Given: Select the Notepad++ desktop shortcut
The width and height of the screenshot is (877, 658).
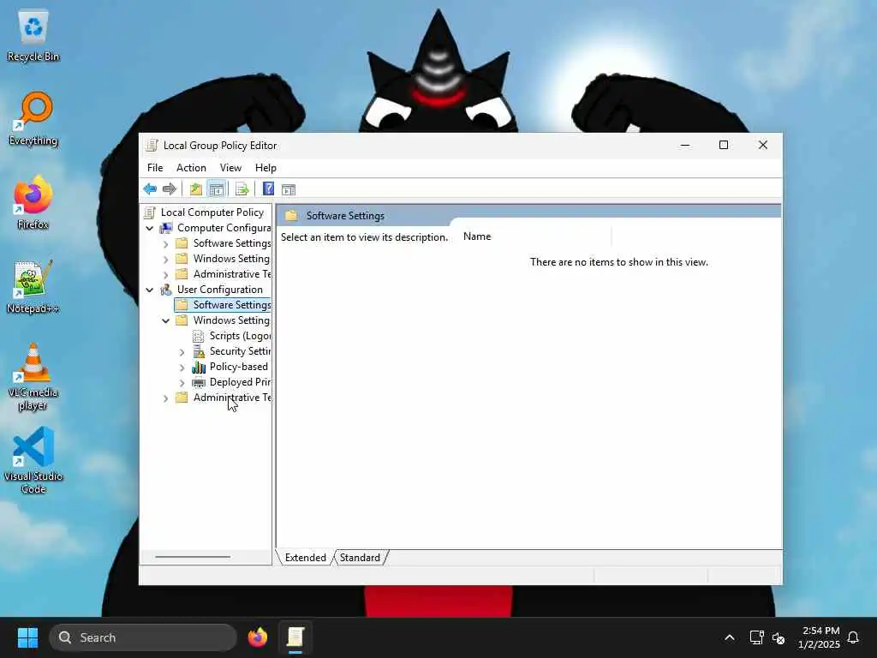Looking at the screenshot, I should point(33,286).
